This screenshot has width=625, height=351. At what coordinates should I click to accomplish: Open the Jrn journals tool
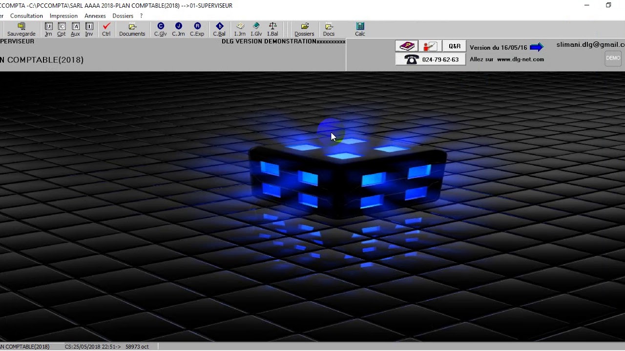48,29
